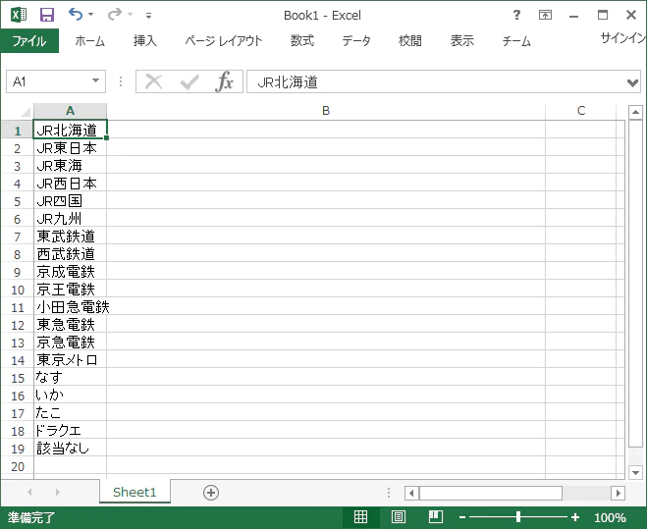Screen dimensions: 647x529
Task: Open the 表示 tab
Action: [x=462, y=41]
